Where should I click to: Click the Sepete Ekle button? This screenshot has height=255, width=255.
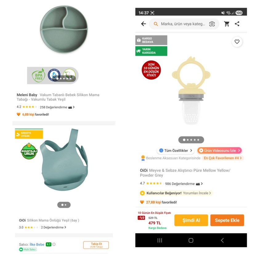pyautogui.click(x=227, y=220)
